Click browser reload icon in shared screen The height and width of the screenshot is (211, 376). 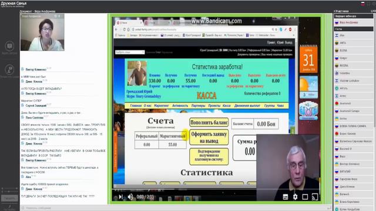point(124,29)
